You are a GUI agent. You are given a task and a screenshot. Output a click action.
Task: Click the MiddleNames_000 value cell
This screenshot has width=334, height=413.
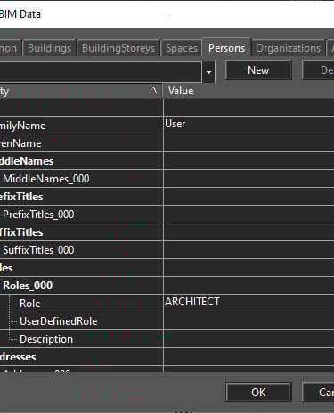pos(248,179)
